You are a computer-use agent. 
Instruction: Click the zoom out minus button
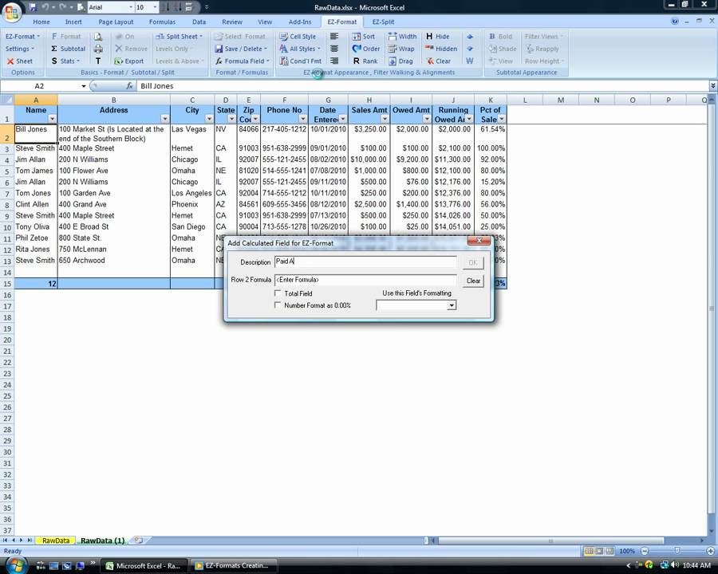point(645,551)
